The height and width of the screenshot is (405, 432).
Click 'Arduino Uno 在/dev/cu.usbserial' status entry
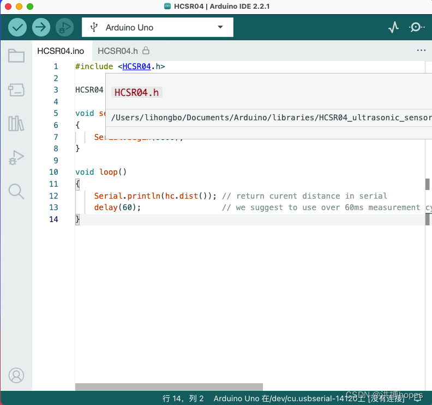click(x=309, y=398)
